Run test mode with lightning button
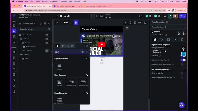 pyautogui.click(x=181, y=16)
